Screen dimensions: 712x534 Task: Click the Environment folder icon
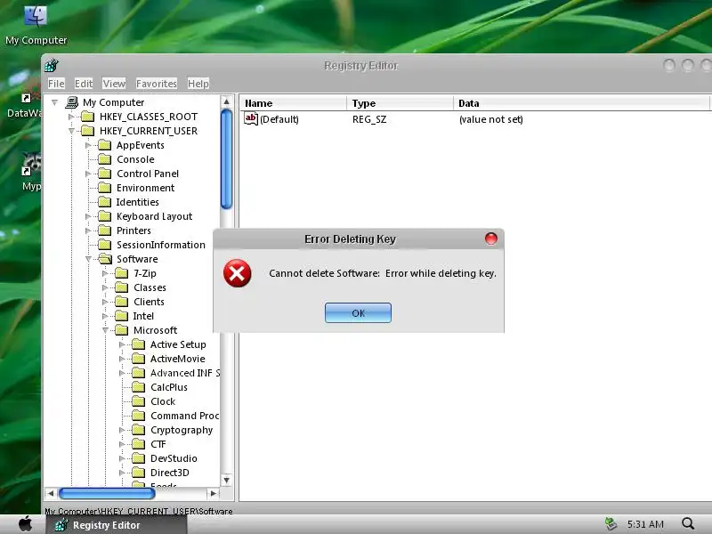[x=105, y=188]
